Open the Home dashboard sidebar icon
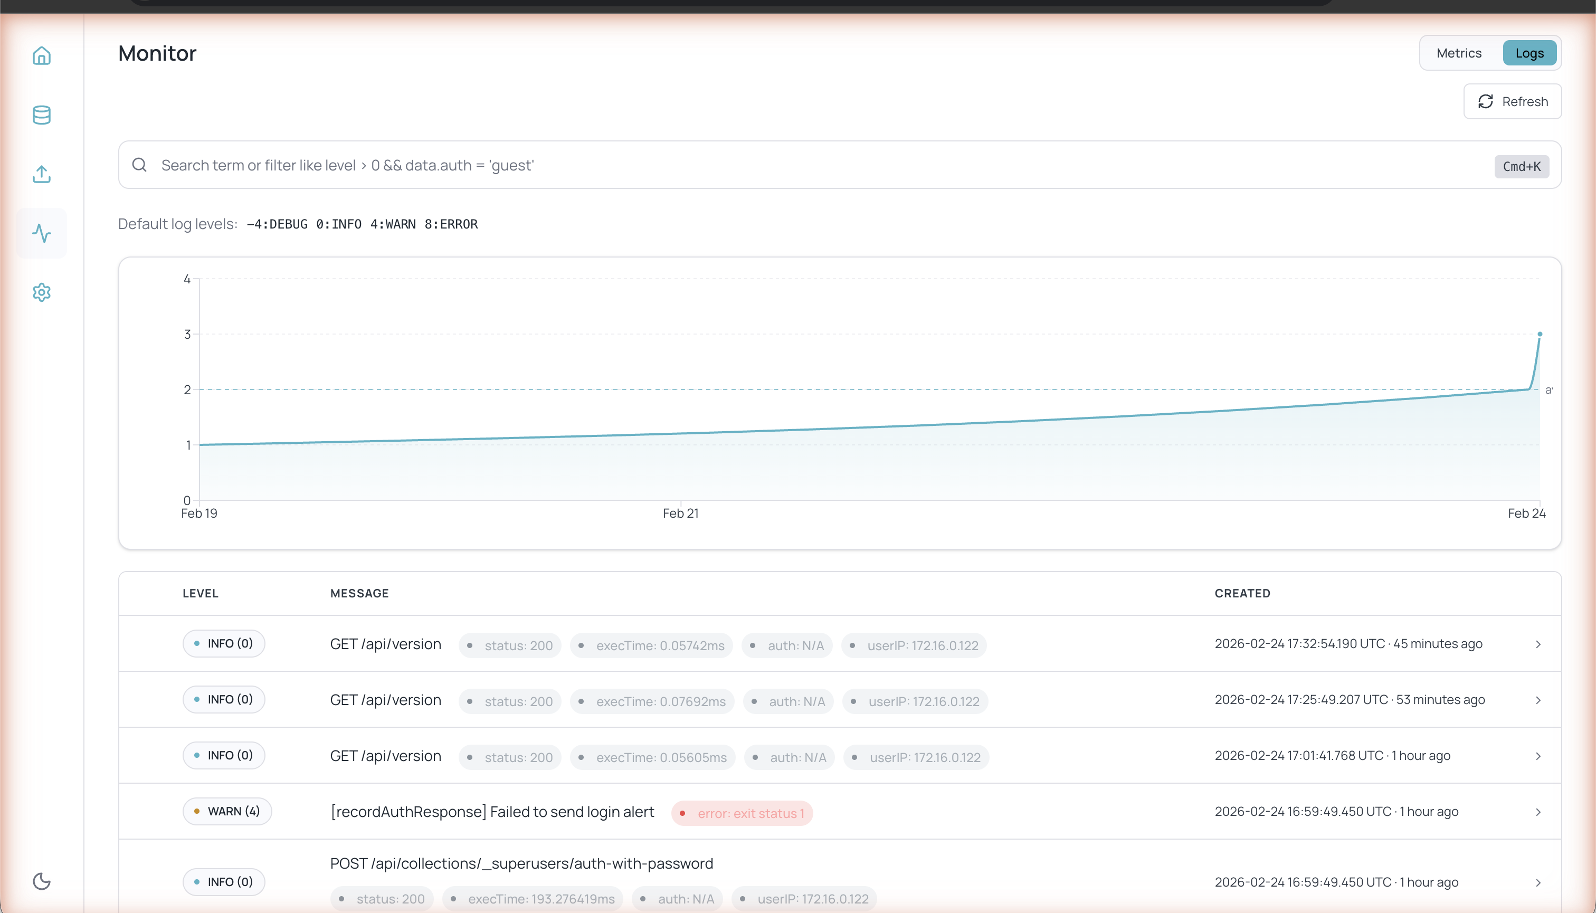 [41, 56]
